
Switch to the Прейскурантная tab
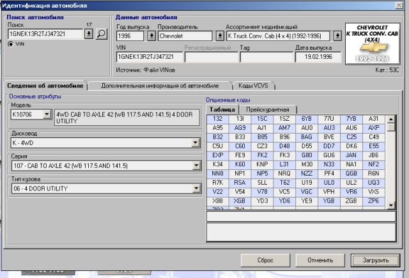click(x=268, y=109)
